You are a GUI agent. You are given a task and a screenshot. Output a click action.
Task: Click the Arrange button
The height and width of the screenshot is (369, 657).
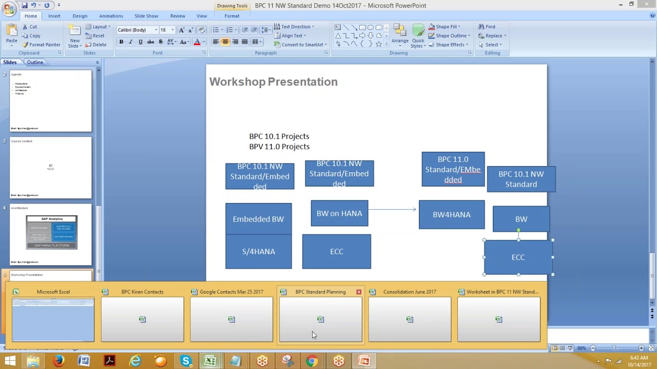(400, 35)
